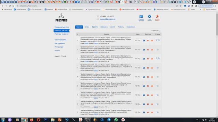Switch to the В работе tab
The height and width of the screenshot is (122, 218).
[95, 27]
